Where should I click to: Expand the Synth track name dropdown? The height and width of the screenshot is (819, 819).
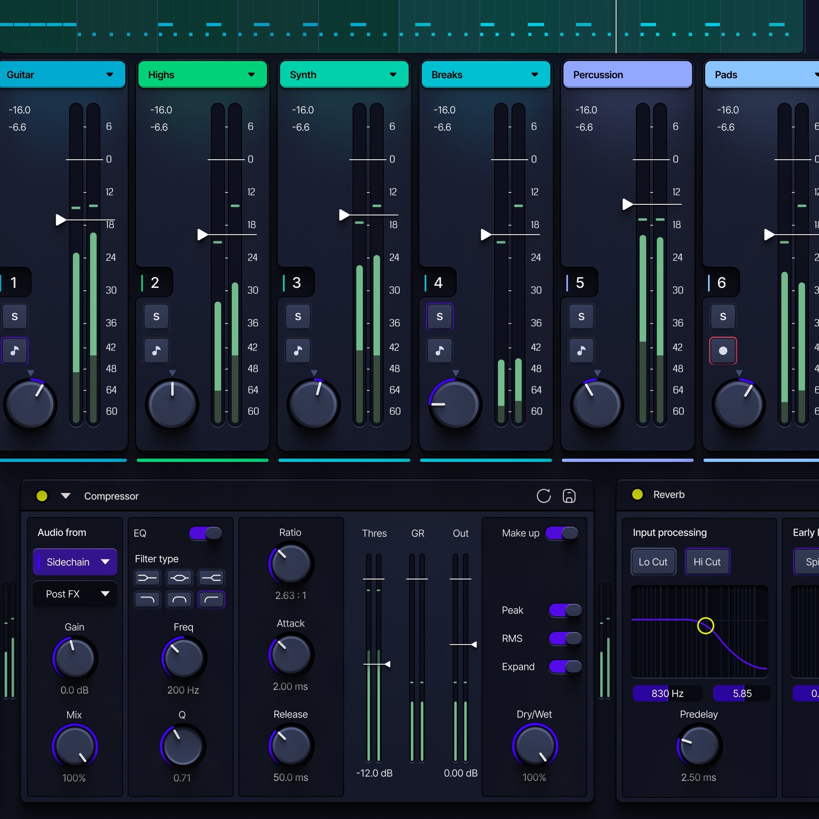[393, 75]
